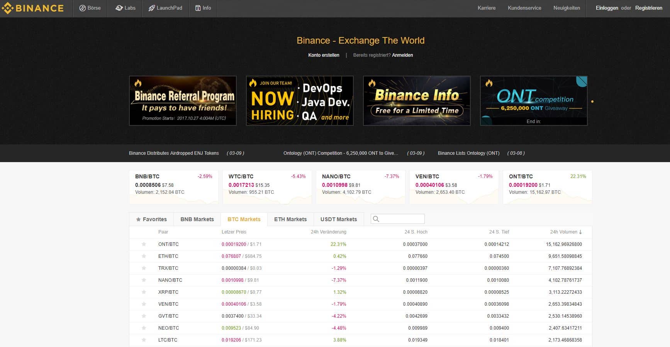Screen dimensions: 670x347
Task: Click the carousel dot indicator beside banners
Action: pyautogui.click(x=592, y=102)
